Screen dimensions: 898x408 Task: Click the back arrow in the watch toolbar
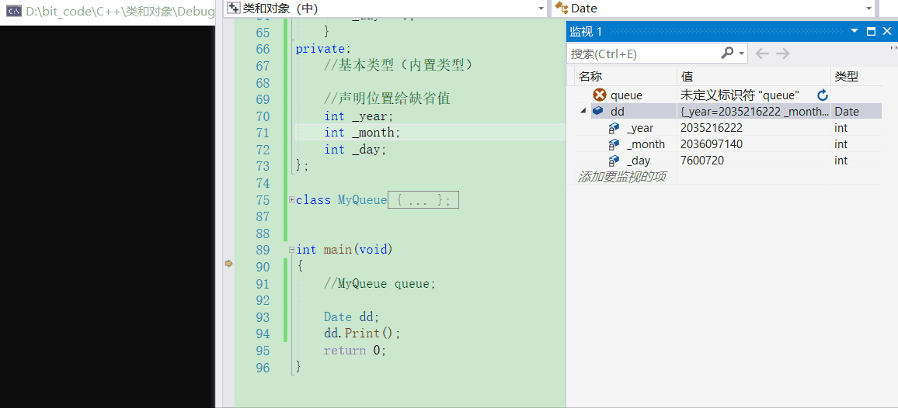(x=762, y=54)
